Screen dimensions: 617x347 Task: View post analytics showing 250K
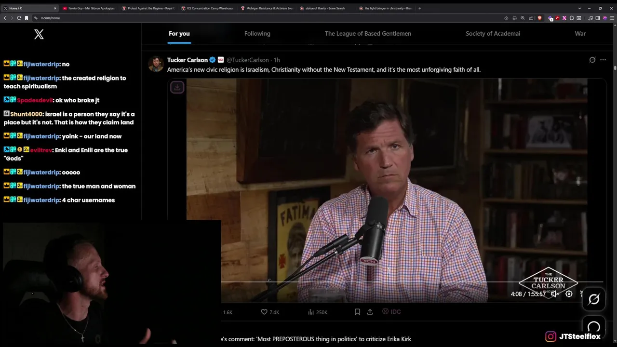click(318, 312)
